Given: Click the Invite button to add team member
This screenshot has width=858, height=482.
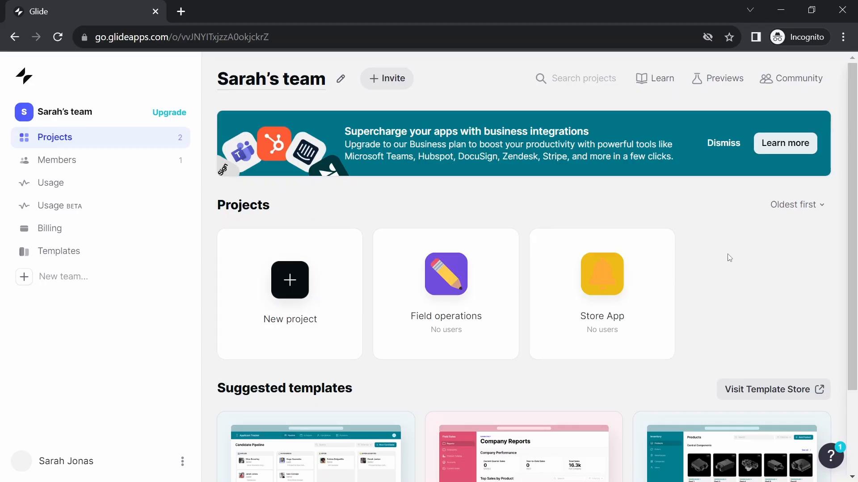Looking at the screenshot, I should point(387,78).
